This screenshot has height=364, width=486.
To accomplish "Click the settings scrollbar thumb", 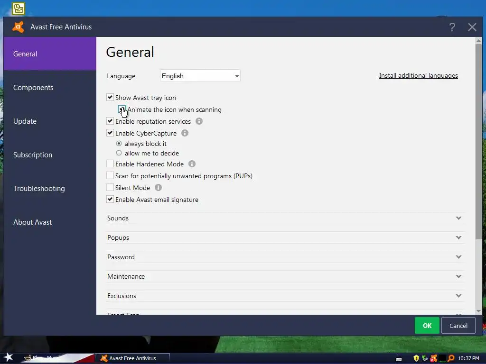I will point(478,142).
